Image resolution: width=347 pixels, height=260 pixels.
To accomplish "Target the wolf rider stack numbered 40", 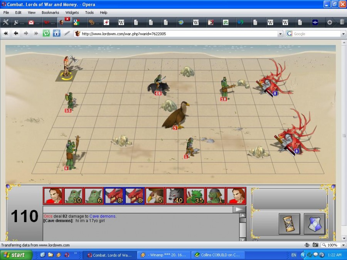I will (x=158, y=85).
